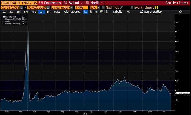Show key events info icon
Image resolution: width=191 pixels, height=115 pixels.
[156, 8]
